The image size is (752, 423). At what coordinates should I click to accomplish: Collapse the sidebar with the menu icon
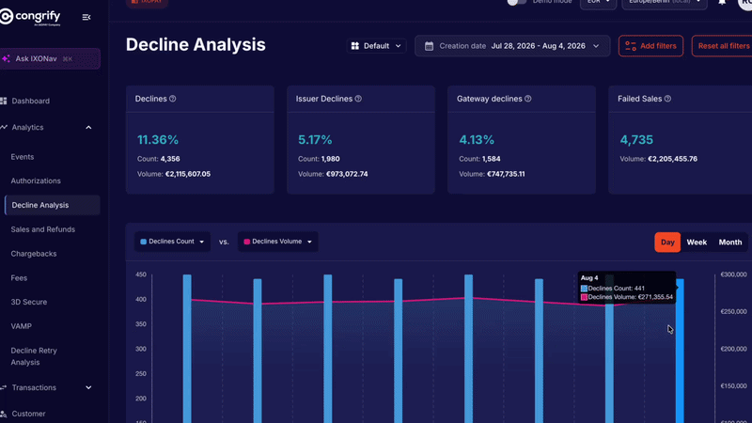86,17
